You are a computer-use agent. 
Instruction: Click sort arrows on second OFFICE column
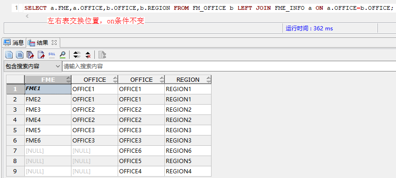click(x=162, y=79)
